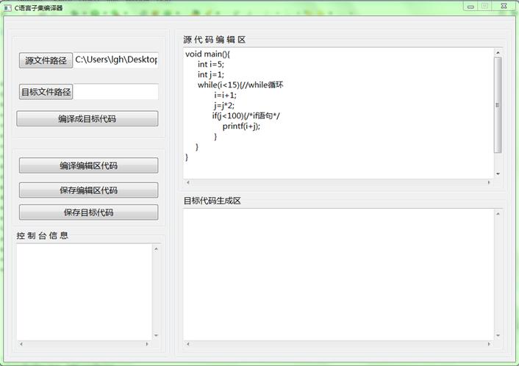This screenshot has width=519, height=366.
Task: Click down arrow of target code scrollbar
Action: tap(498, 336)
